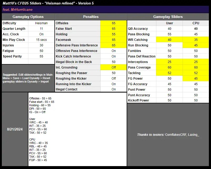
Task: Select the Int. Grounding value Off
Action: [114, 67]
